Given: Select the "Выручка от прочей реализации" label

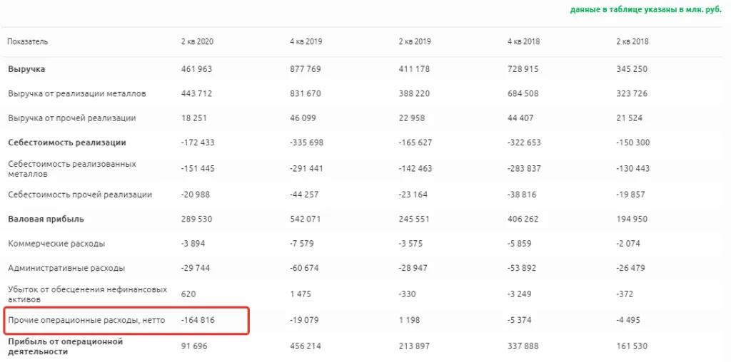Looking at the screenshot, I should [71, 118].
